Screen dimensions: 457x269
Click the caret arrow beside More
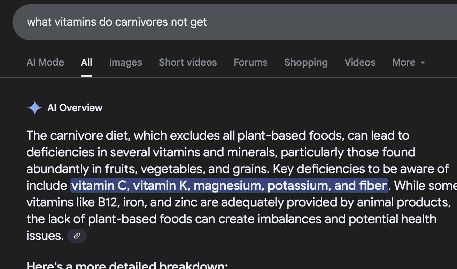pyautogui.click(x=423, y=63)
